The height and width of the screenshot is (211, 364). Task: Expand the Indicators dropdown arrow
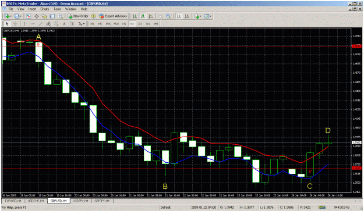[x=201, y=16]
